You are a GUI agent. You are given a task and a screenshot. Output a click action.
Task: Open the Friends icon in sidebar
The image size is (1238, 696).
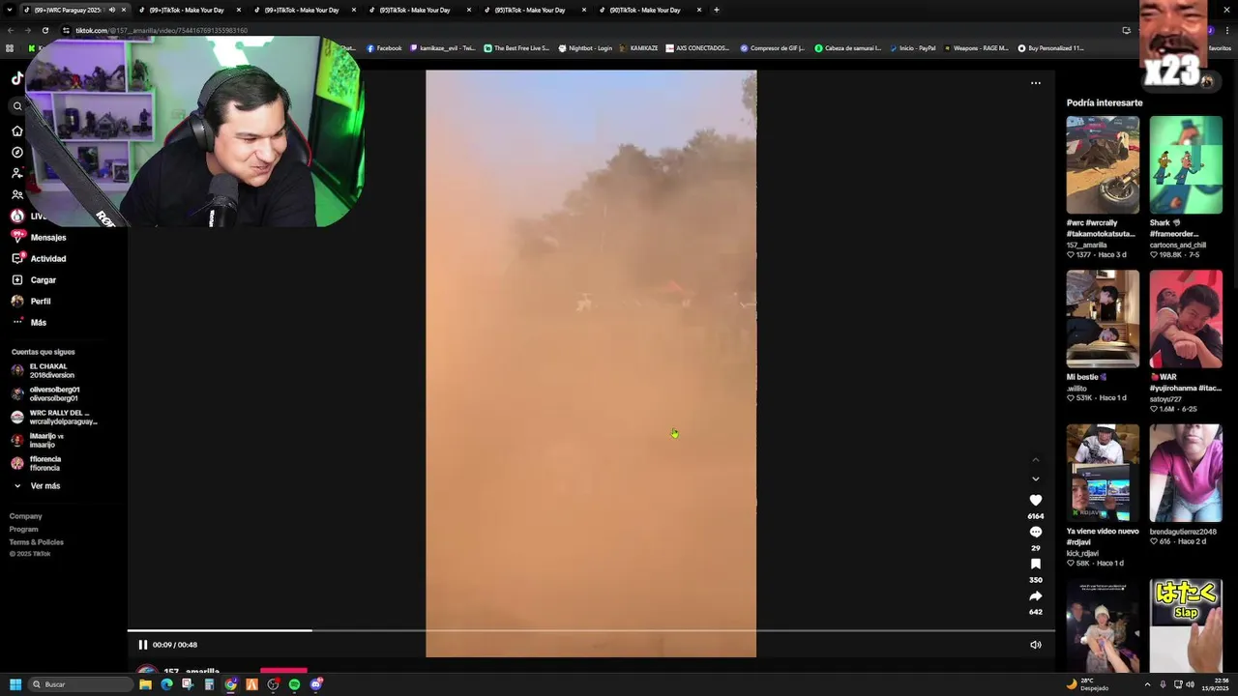16,194
